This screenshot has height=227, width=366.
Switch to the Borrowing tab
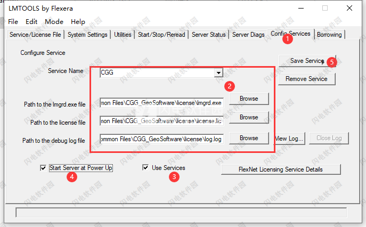pos(329,35)
